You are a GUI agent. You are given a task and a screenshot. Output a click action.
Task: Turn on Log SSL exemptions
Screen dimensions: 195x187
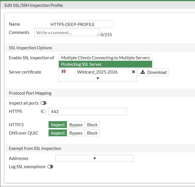pyautogui.click(x=50, y=167)
